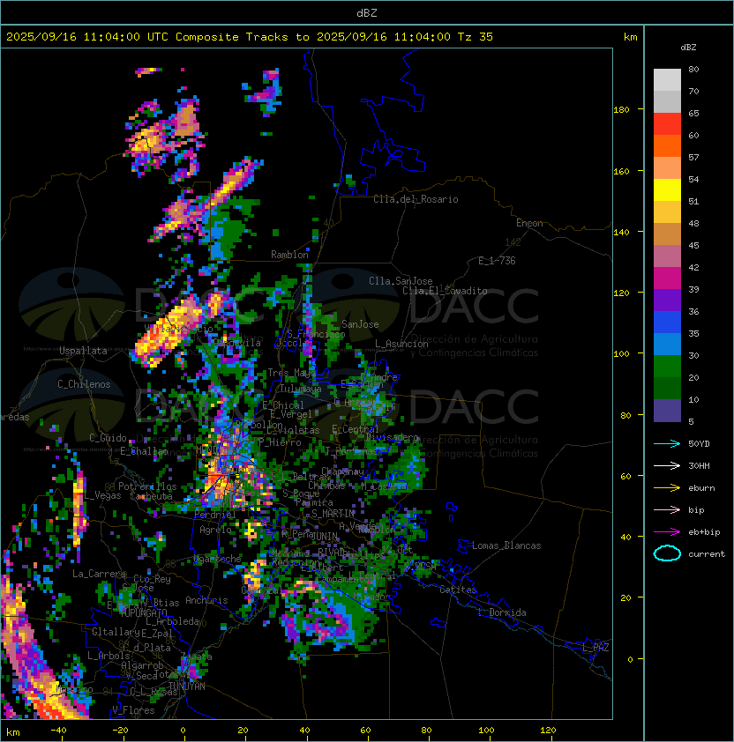Select the light orange 54-57 dBZ swatch
This screenshot has width=734, height=742.
(667, 168)
